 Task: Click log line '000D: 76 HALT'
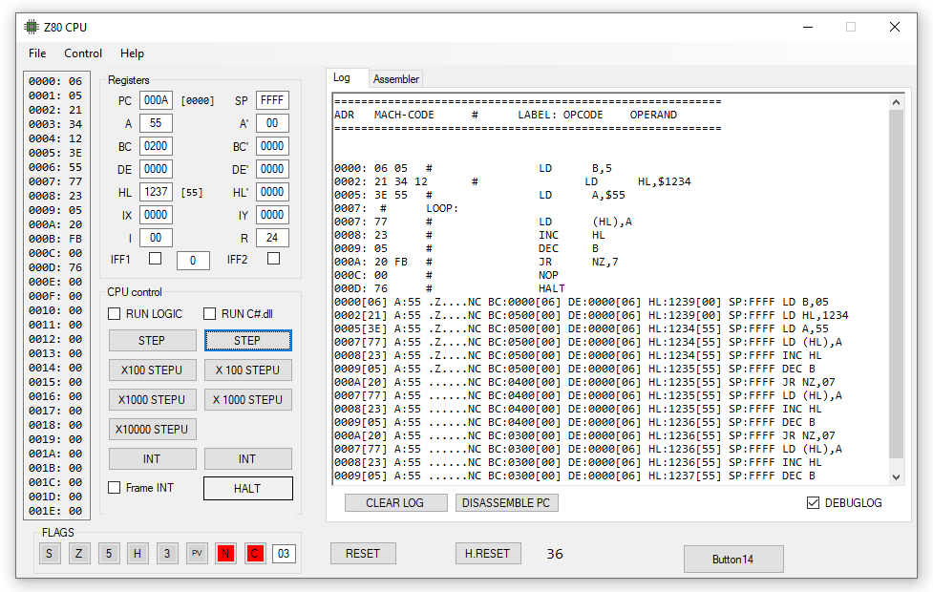coord(449,288)
